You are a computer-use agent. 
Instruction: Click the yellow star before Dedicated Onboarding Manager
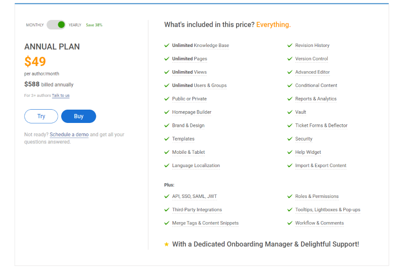tap(166, 244)
